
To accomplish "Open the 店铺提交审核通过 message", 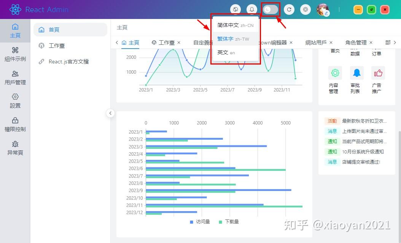I will pyautogui.click(x=361, y=162).
